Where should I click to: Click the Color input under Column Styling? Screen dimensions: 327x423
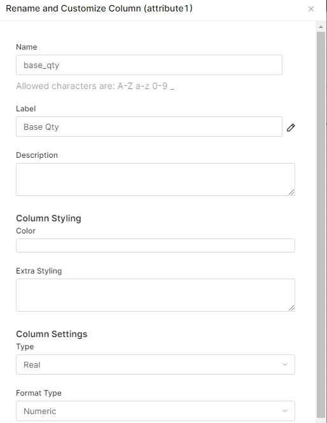(155, 246)
